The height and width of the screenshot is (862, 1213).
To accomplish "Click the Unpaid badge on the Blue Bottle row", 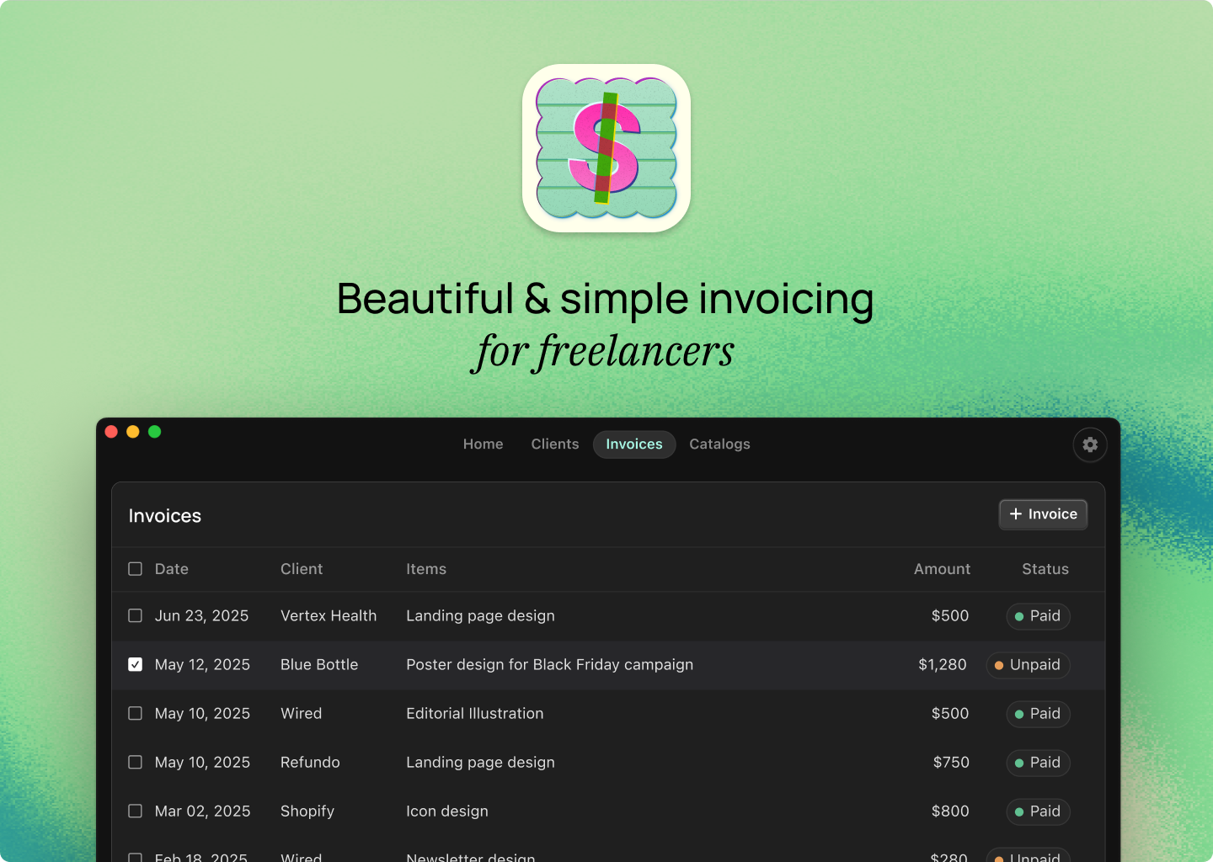I will [x=1028, y=665].
